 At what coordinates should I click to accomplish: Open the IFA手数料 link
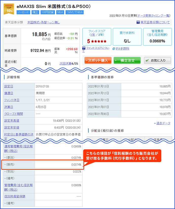point(123,49)
